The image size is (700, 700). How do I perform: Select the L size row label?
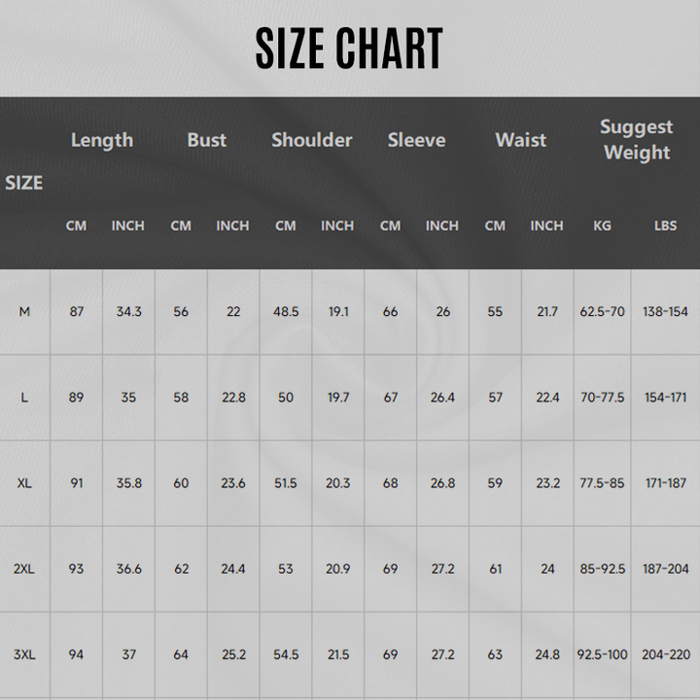(x=24, y=398)
